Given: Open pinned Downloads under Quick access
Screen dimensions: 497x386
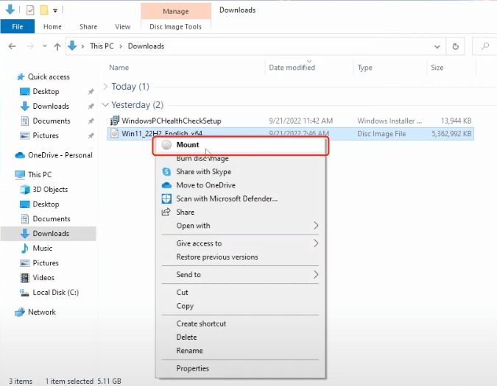Looking at the screenshot, I should (51, 107).
